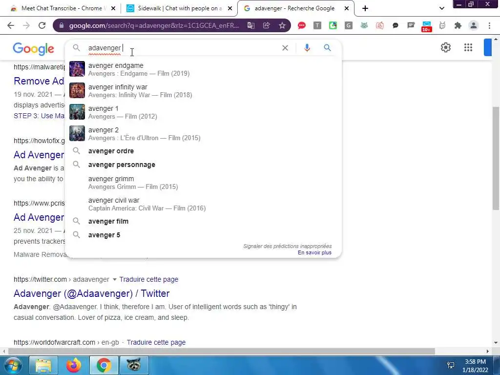The image size is (500, 375).
Task: Launch Firefox from the taskbar
Action: click(x=74, y=365)
